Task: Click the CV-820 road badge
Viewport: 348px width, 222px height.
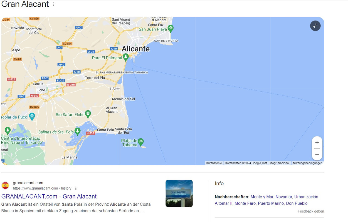Action: click(x=34, y=19)
